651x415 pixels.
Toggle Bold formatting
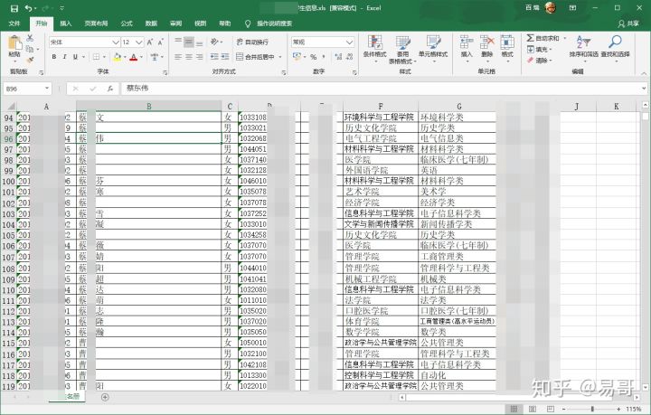point(53,57)
